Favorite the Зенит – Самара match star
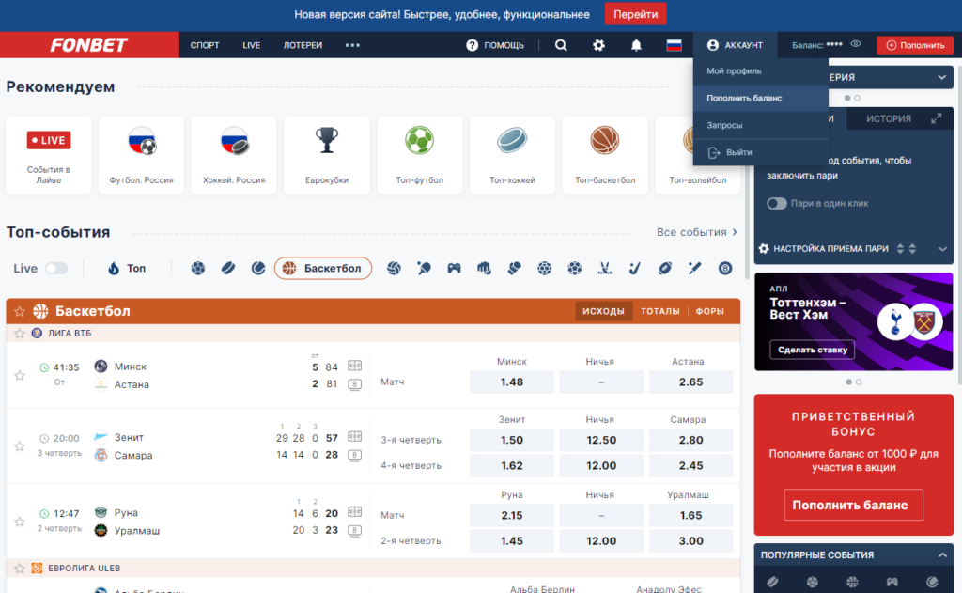Screen dimensions: 962x593 click(x=20, y=446)
